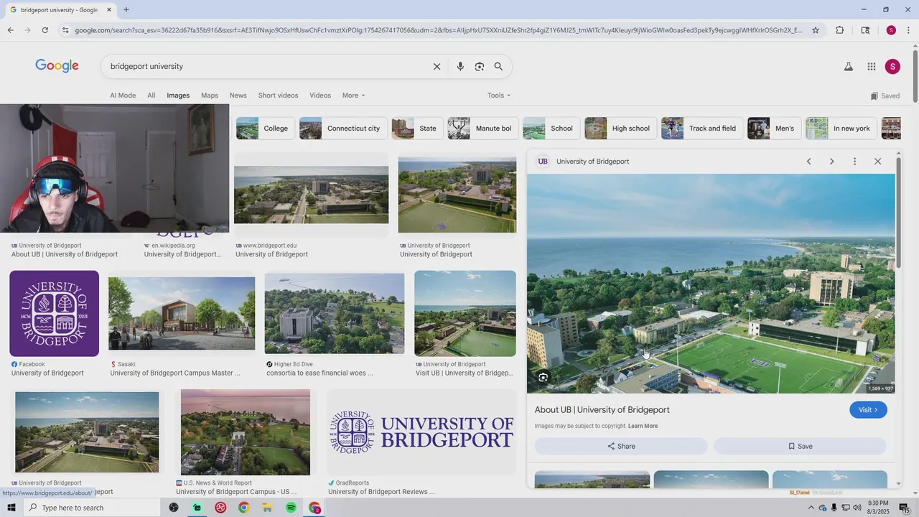The width and height of the screenshot is (919, 517).
Task: Filter by Track and field chip
Action: (x=701, y=129)
